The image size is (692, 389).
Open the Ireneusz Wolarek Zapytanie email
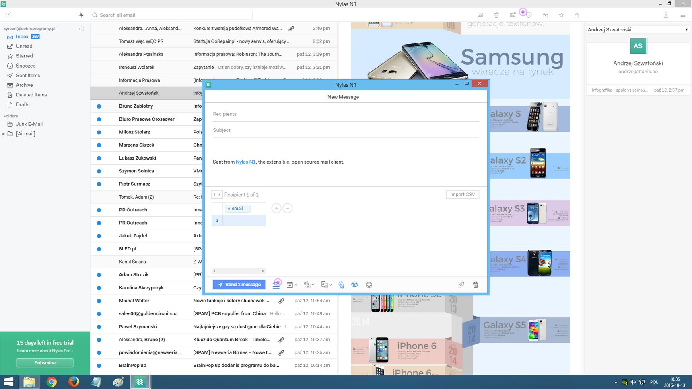point(214,67)
